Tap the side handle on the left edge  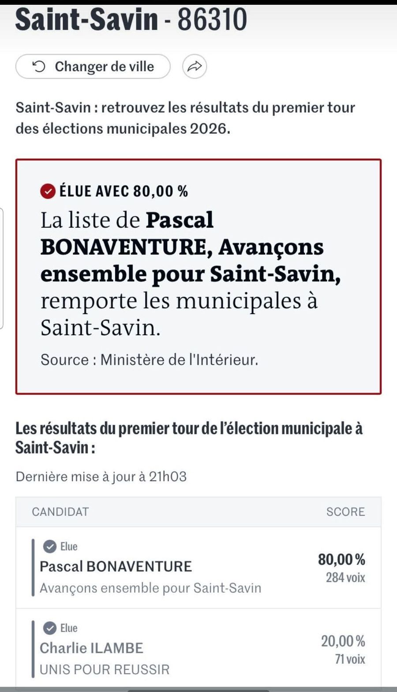(x=2, y=268)
